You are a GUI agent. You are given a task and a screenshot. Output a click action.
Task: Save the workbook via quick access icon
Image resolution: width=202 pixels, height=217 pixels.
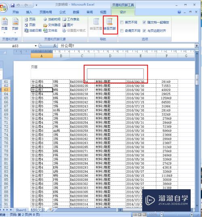click(x=13, y=5)
